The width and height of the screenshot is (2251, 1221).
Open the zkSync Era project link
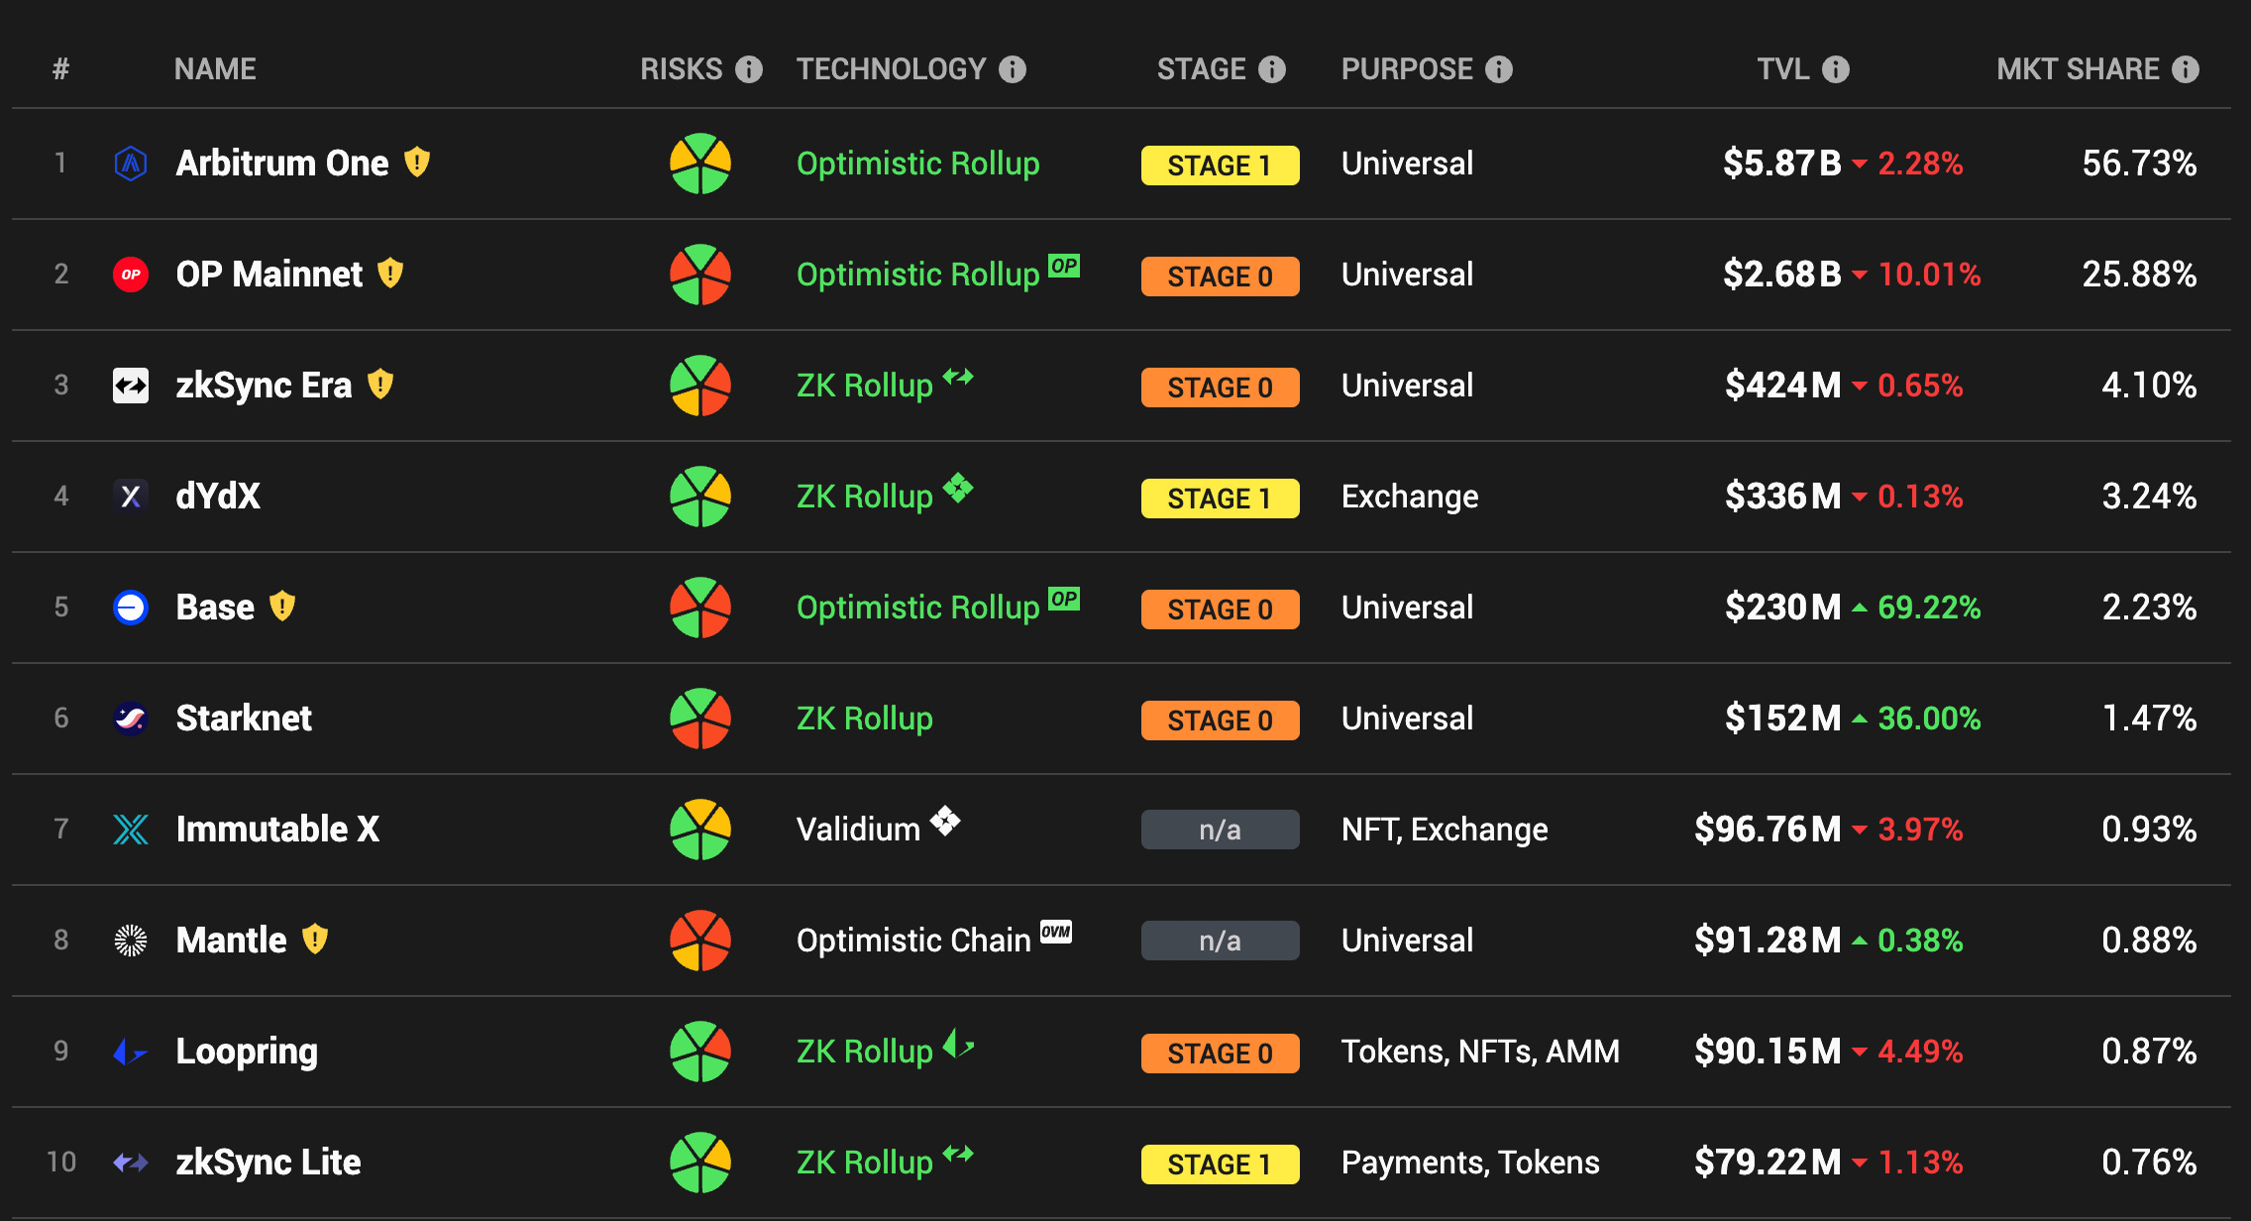click(264, 386)
